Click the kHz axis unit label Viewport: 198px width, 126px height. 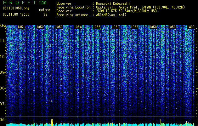click(3, 26)
